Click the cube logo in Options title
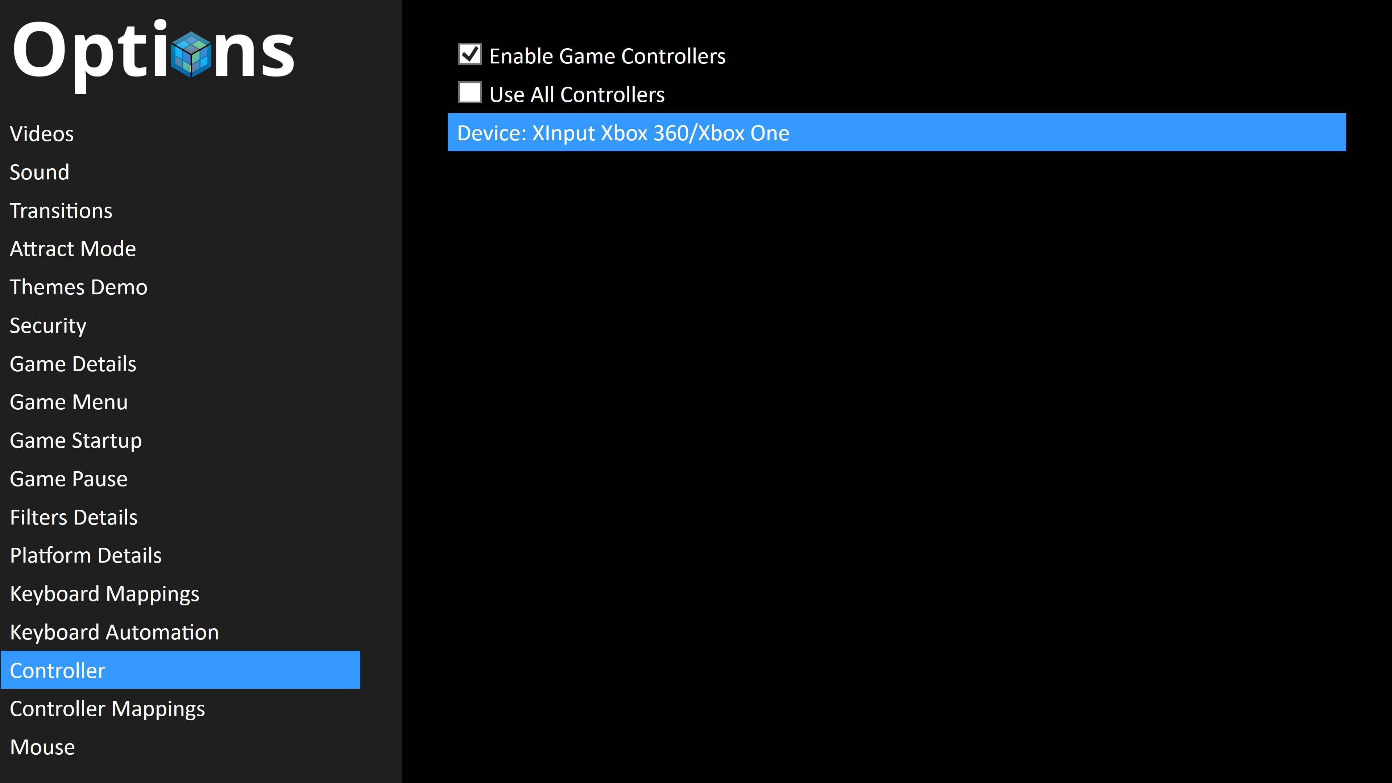Viewport: 1392px width, 783px height. point(191,54)
